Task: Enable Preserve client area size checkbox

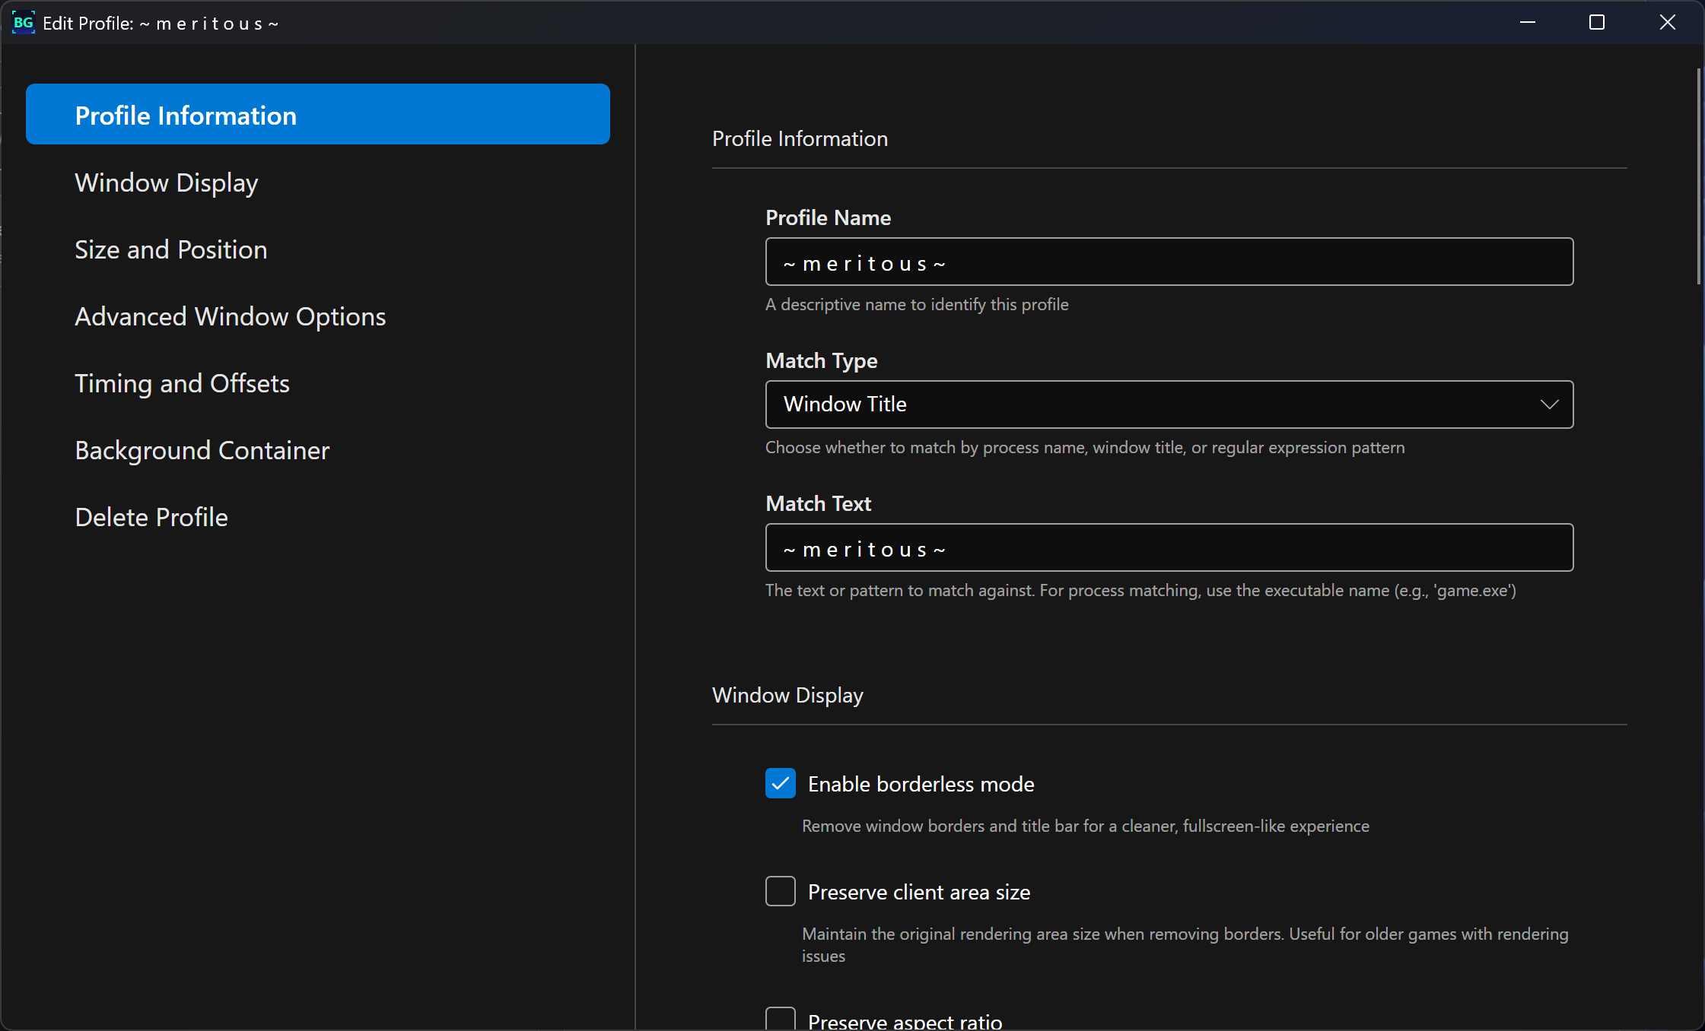Action: pos(780,891)
